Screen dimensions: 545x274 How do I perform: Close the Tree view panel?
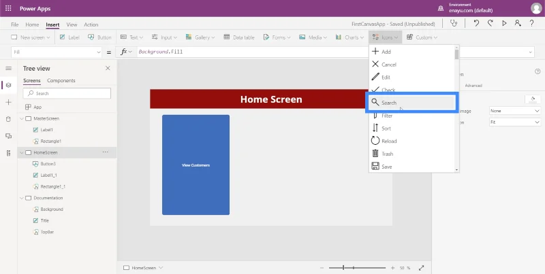tap(108, 68)
